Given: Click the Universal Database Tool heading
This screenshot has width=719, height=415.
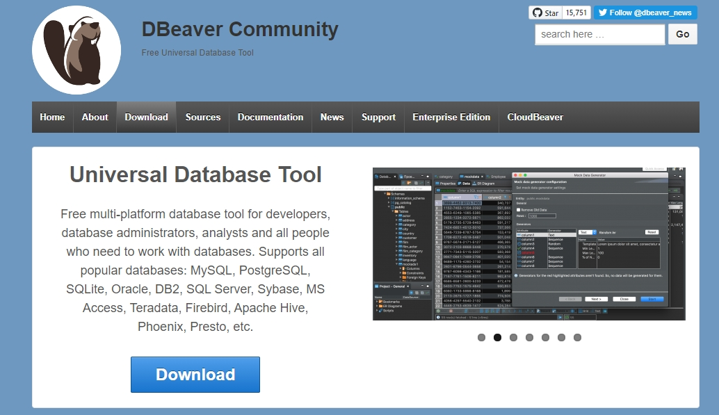Looking at the screenshot, I should click(195, 174).
